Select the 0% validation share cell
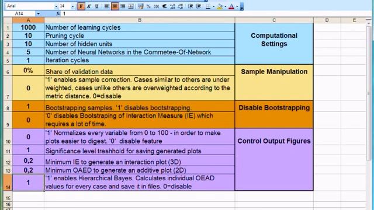The width and height of the screenshot is (374, 210). pyautogui.click(x=28, y=71)
